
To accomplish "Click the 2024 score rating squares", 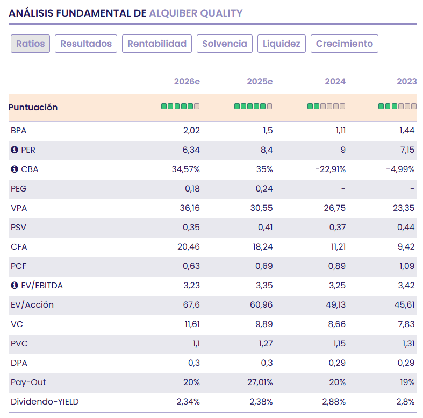I will pyautogui.click(x=326, y=107).
